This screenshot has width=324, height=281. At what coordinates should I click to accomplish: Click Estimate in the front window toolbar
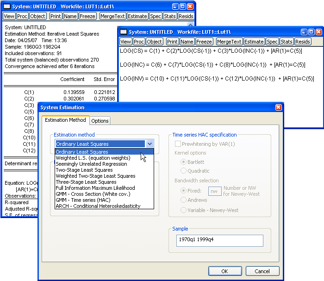(254, 42)
